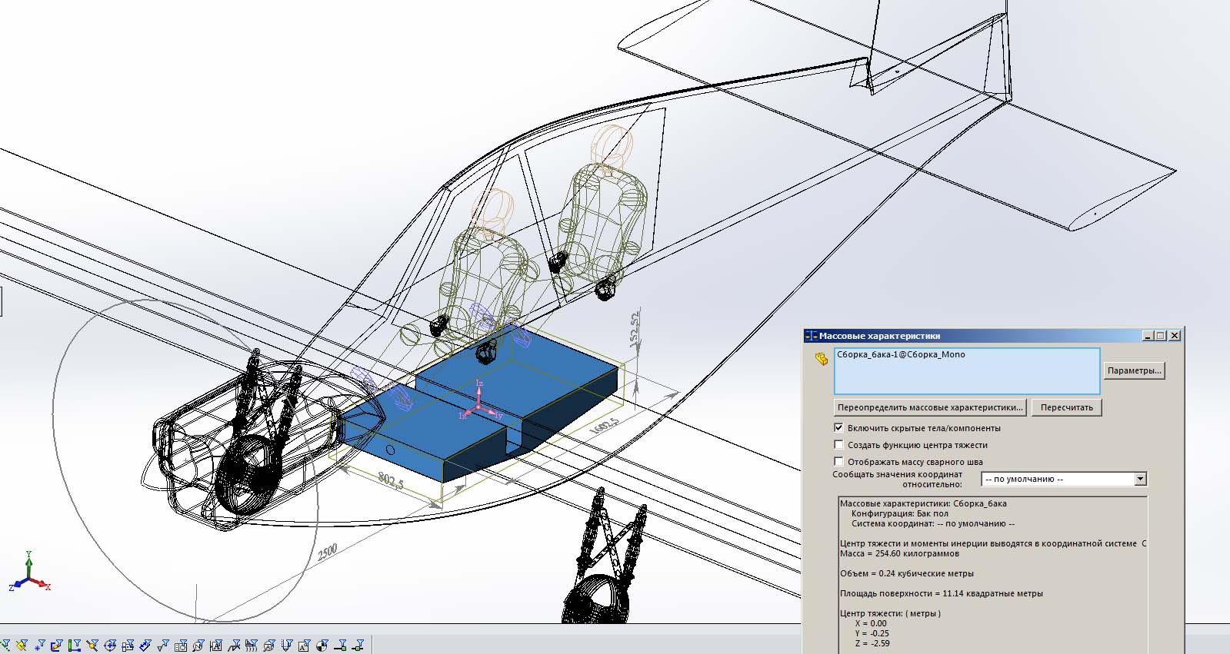
Task: Click the yellow component icon beside selection box
Action: [x=821, y=357]
